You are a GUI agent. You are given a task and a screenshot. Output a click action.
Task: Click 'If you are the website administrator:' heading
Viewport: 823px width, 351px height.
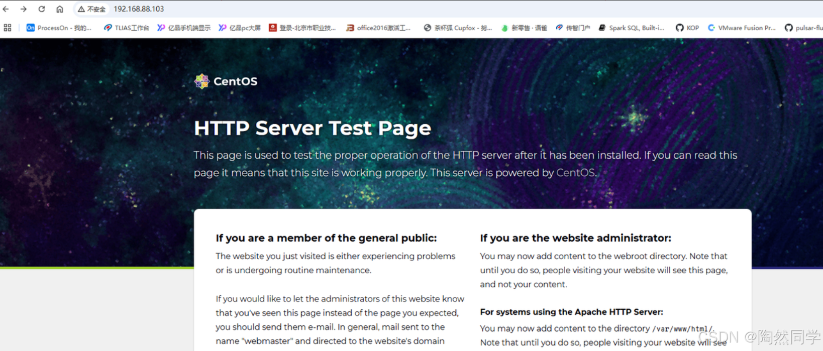tap(575, 238)
